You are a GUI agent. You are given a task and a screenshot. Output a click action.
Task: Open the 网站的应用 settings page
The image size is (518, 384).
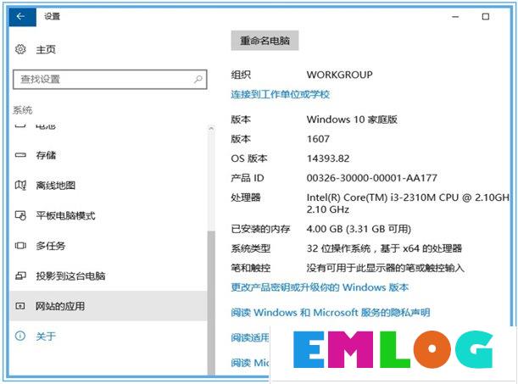109,306
